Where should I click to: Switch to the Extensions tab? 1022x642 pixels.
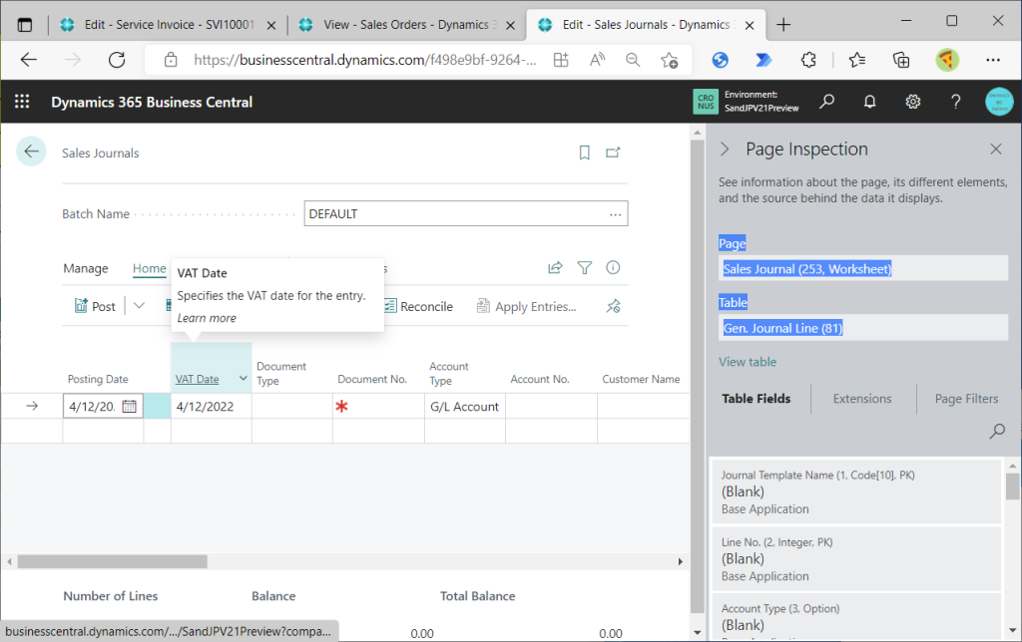tap(862, 399)
